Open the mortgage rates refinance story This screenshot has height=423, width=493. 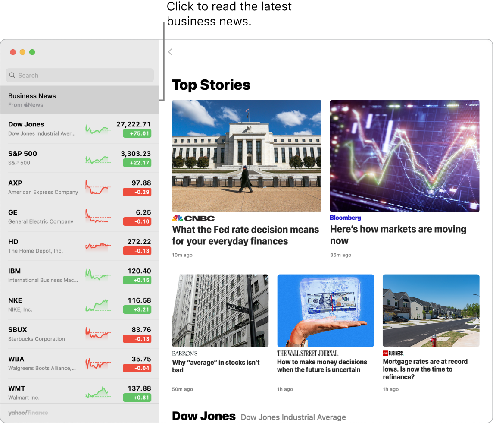click(425, 369)
